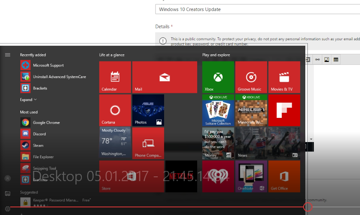Toggle list indent button in forum editor

(x=308, y=60)
